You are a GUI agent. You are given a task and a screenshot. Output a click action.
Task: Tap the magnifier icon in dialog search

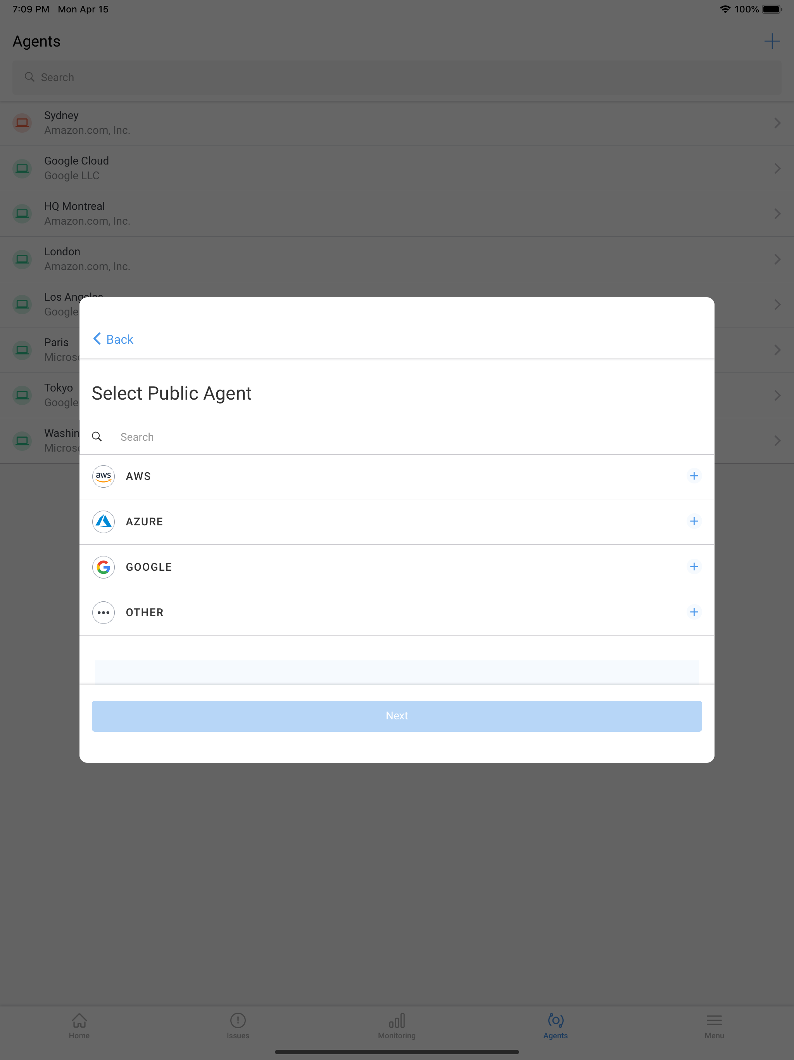(97, 436)
